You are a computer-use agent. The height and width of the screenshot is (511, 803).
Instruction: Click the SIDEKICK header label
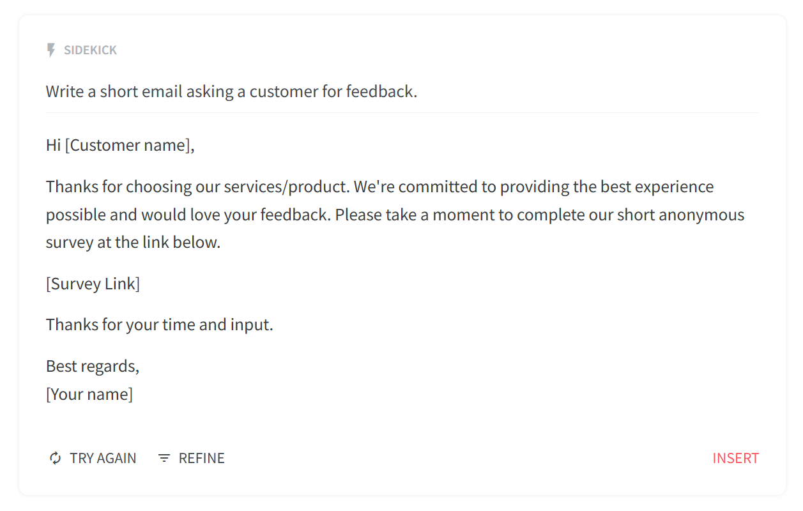[x=90, y=50]
